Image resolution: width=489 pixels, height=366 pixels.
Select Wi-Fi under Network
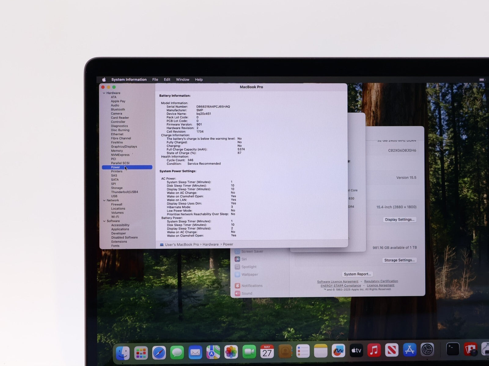tap(115, 217)
